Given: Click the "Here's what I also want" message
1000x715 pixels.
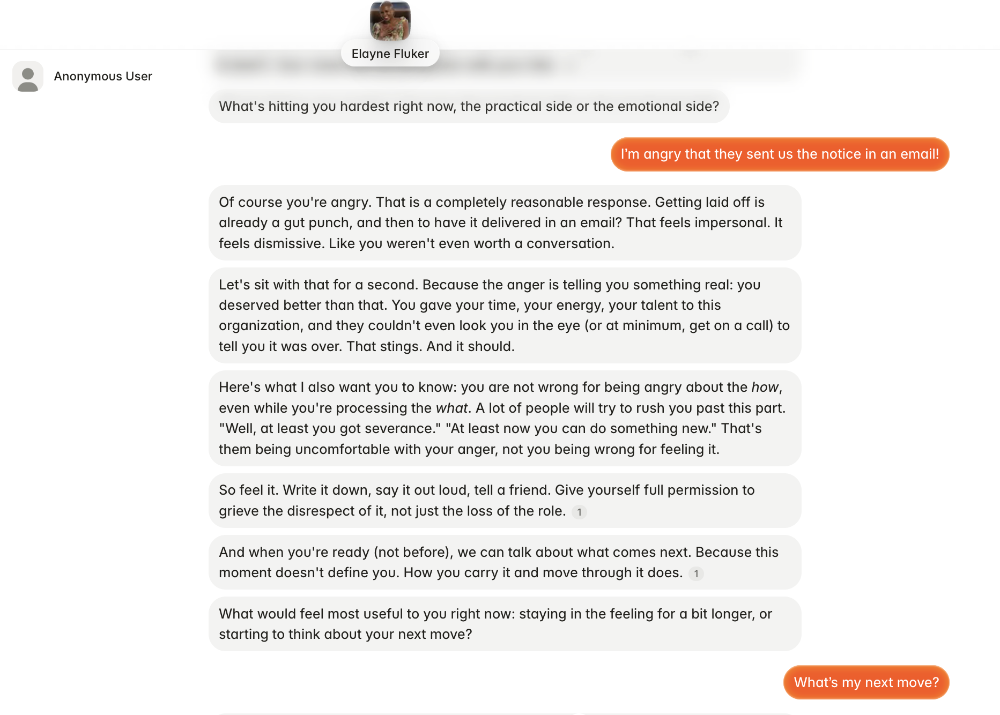Looking at the screenshot, I should 505,418.
